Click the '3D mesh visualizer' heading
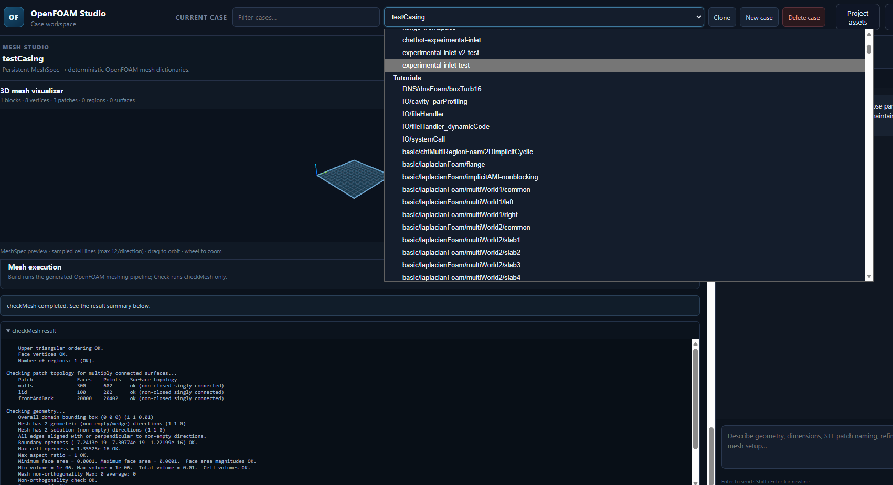 tap(31, 91)
